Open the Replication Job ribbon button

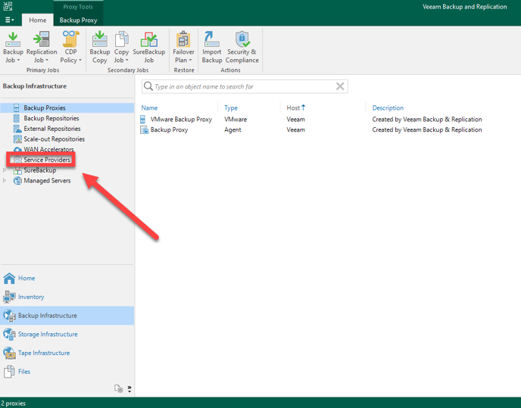click(x=42, y=47)
